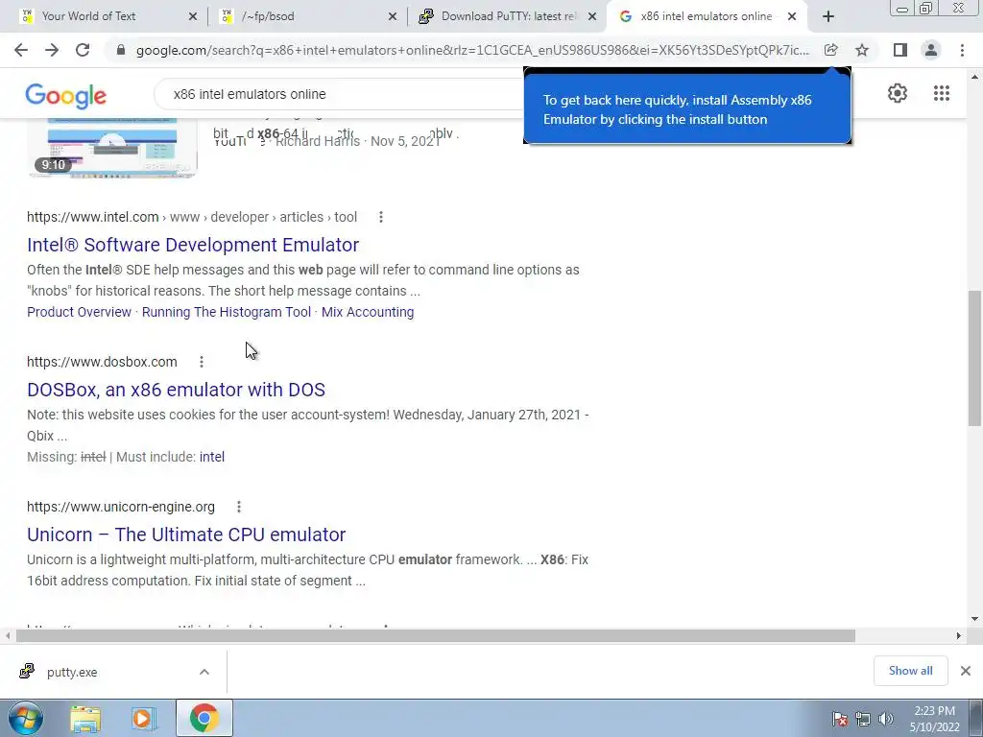Open Windows Explorer from taskbar
This screenshot has width=983, height=737.
[x=85, y=718]
